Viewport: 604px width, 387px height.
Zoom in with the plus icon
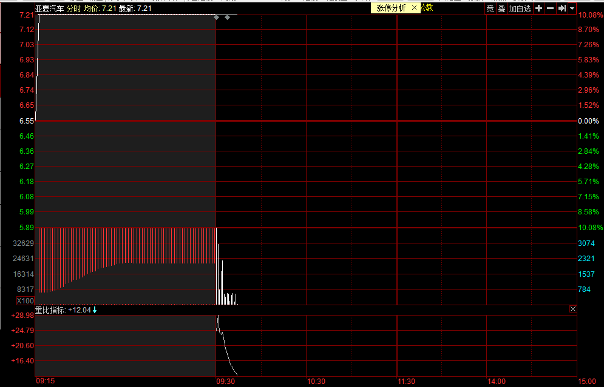tap(538, 8)
